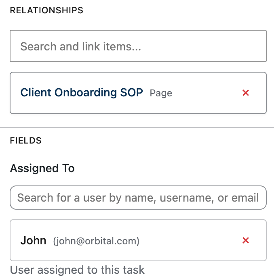The height and width of the screenshot is (279, 274).
Task: Click the word SOP in the linked page title
Action: coord(131,92)
